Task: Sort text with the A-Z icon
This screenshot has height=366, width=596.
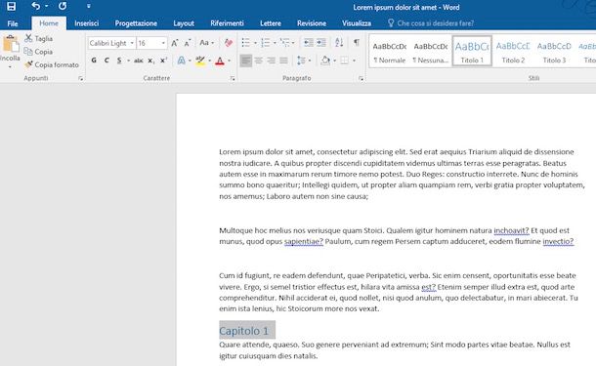Action: [x=339, y=43]
